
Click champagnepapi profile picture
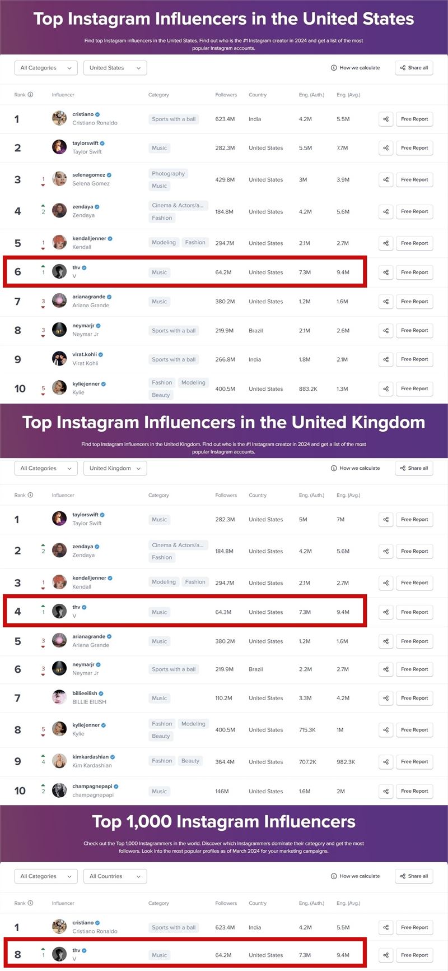point(59,790)
